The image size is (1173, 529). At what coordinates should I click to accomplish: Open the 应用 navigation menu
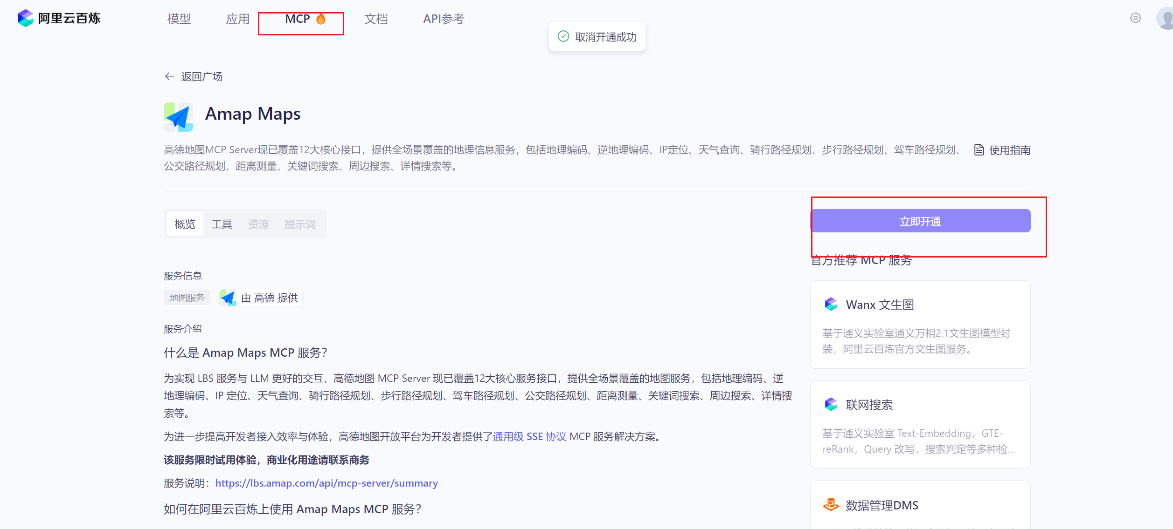pos(238,19)
